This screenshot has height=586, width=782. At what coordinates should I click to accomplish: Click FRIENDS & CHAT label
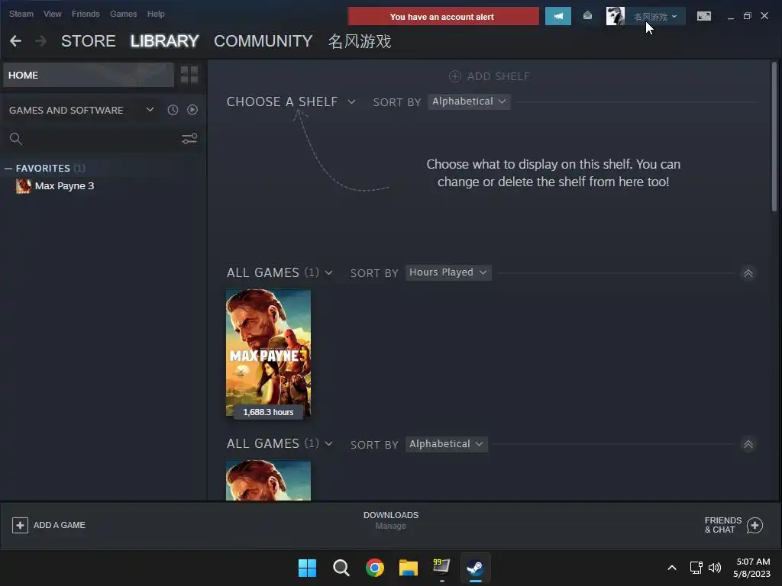tap(722, 525)
